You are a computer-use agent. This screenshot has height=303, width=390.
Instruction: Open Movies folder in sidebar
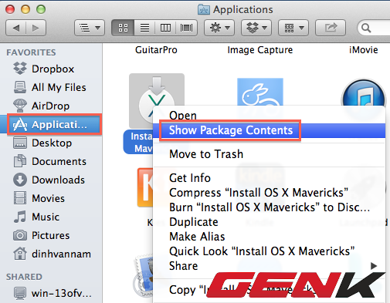click(51, 198)
